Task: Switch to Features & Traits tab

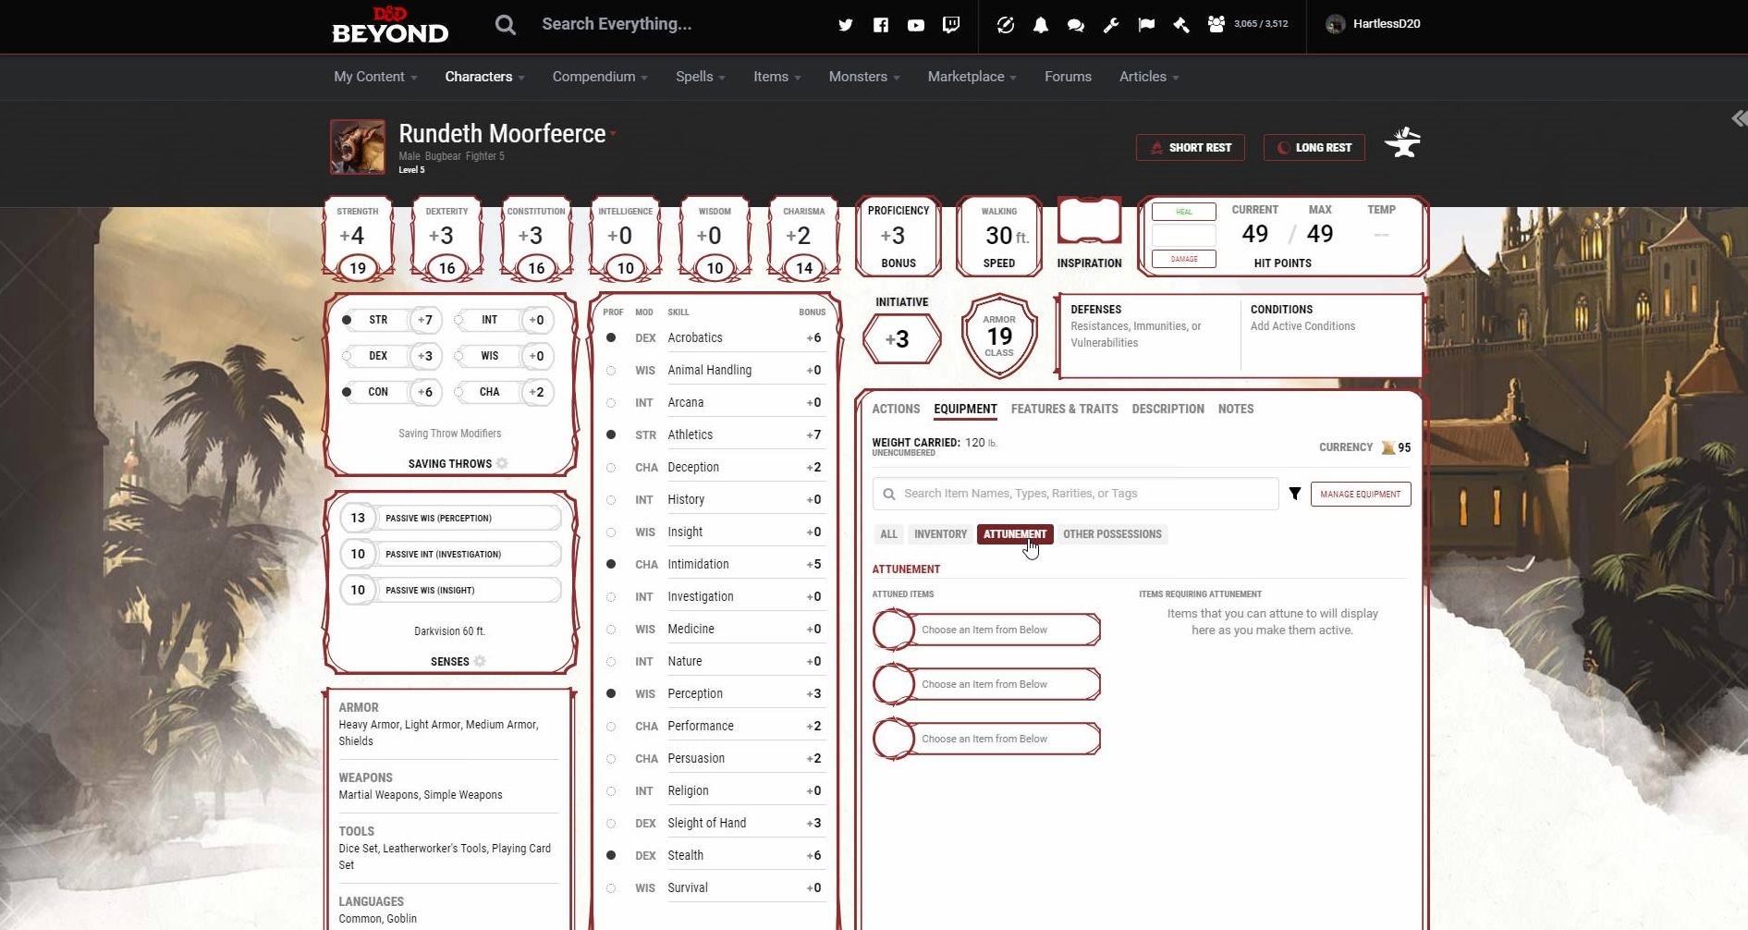Action: pos(1064,409)
